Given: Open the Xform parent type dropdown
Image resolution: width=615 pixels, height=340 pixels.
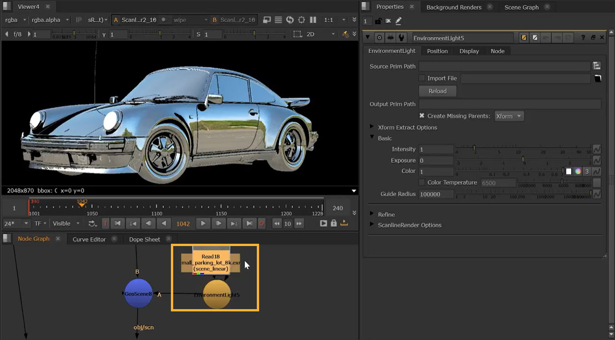Looking at the screenshot, I should pos(509,116).
